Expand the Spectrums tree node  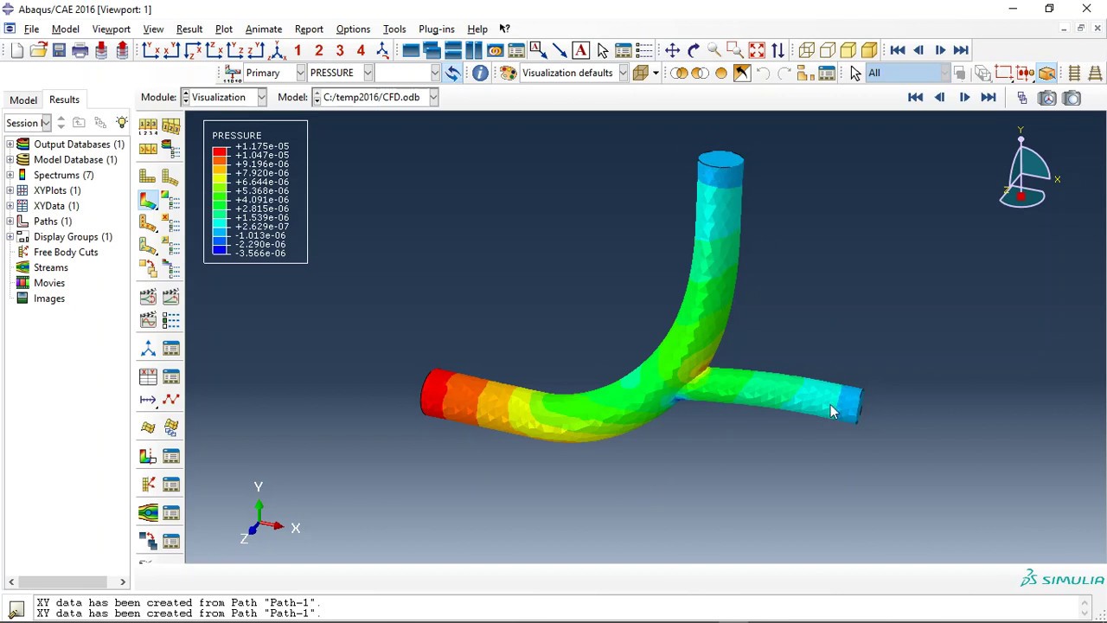pos(10,175)
